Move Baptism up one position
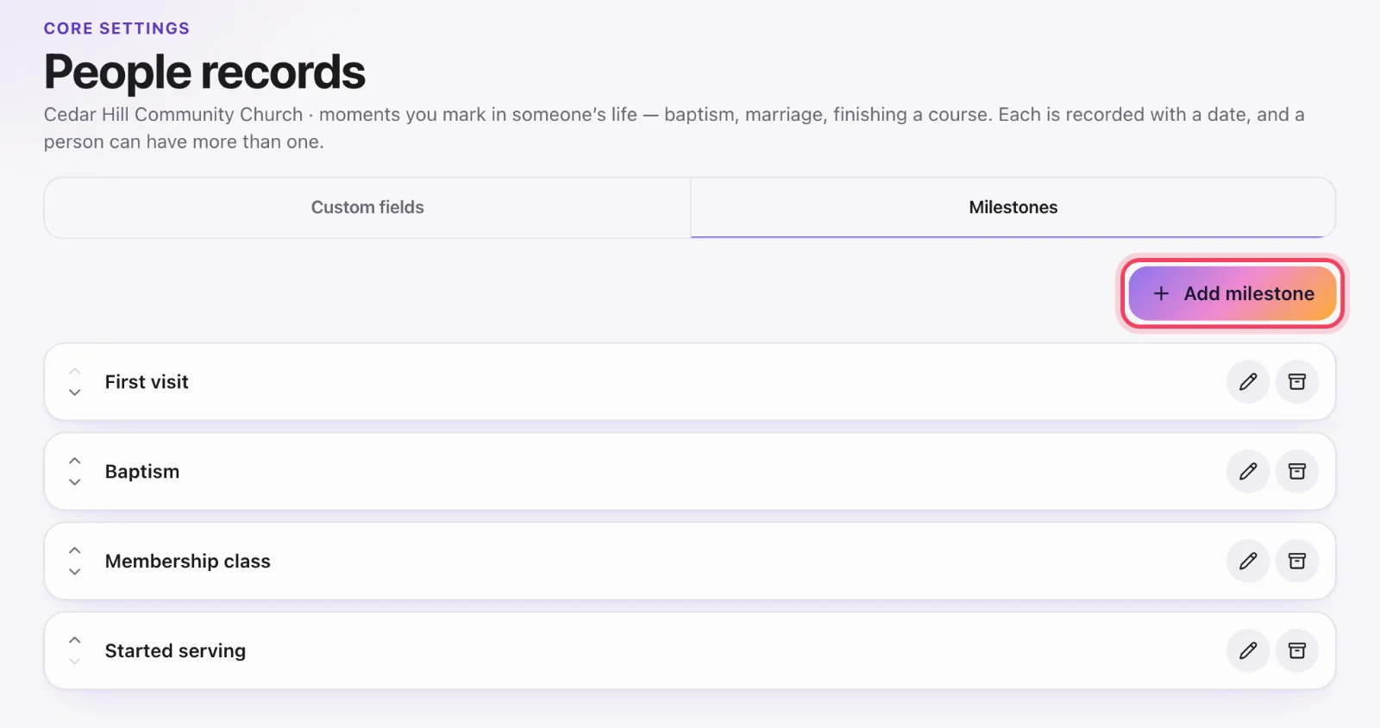1380x728 pixels. (75, 461)
